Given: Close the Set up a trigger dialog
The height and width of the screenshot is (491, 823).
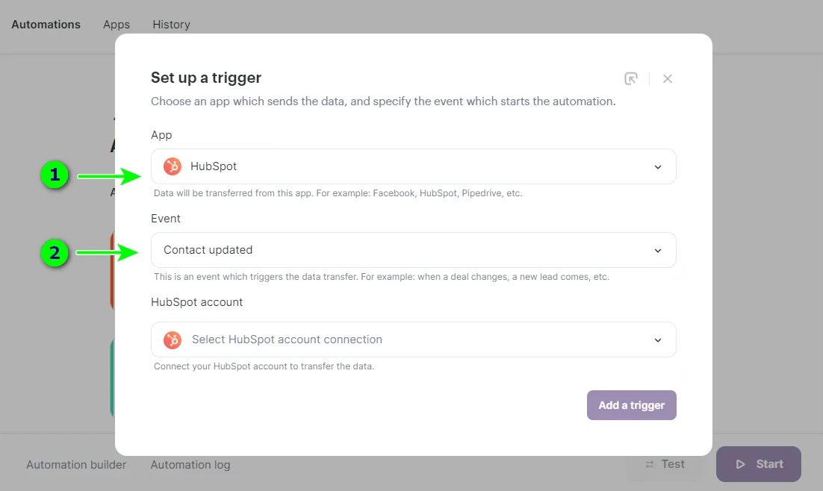Looking at the screenshot, I should pos(668,78).
